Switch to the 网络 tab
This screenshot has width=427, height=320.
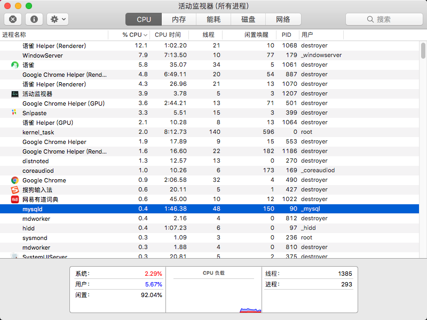[283, 19]
